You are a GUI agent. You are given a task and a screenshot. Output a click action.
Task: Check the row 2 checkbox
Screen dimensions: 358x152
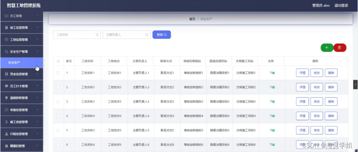coord(58,87)
